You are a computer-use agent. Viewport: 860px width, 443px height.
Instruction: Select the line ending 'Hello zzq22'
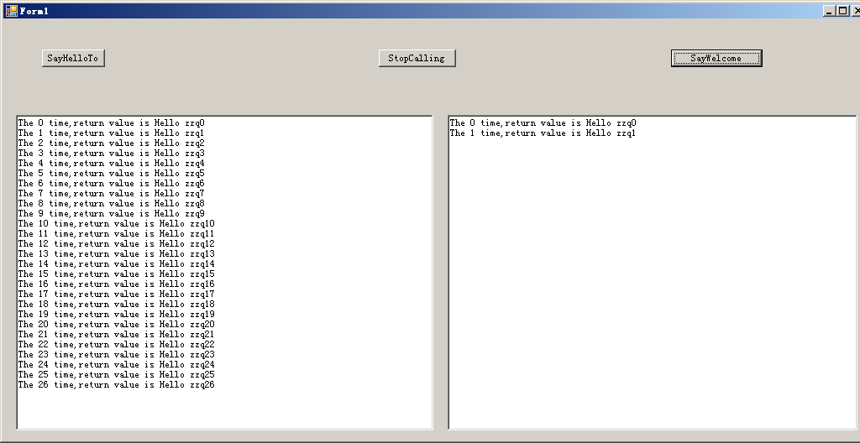point(116,344)
